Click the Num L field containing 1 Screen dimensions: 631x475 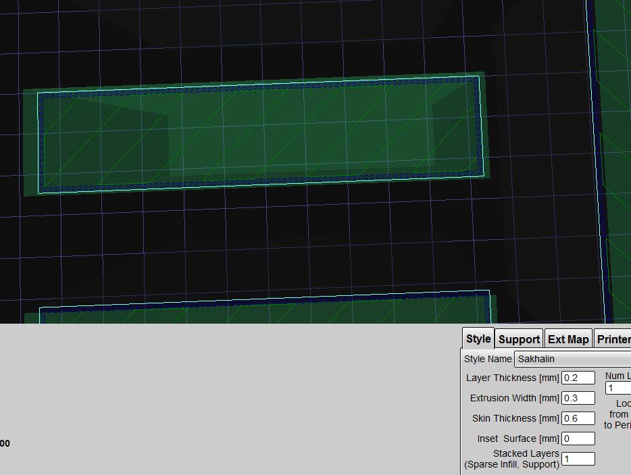618,388
